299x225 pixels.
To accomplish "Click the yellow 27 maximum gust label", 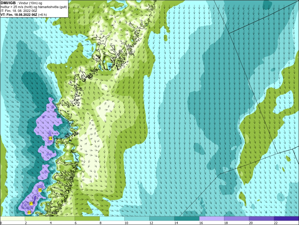I will (x=31, y=203).
